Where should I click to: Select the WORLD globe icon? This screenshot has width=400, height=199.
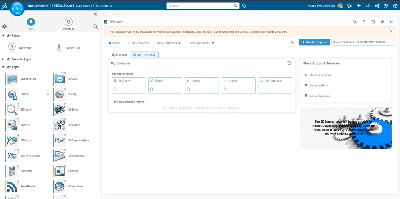pyautogui.click(x=68, y=22)
